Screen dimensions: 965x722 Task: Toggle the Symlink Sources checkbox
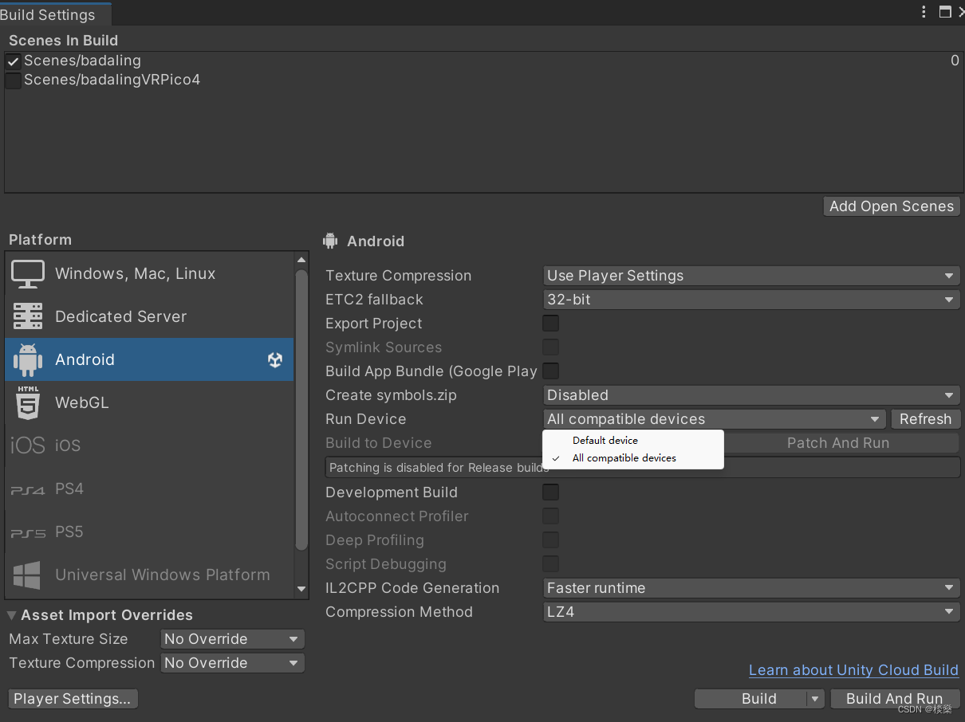pos(550,347)
